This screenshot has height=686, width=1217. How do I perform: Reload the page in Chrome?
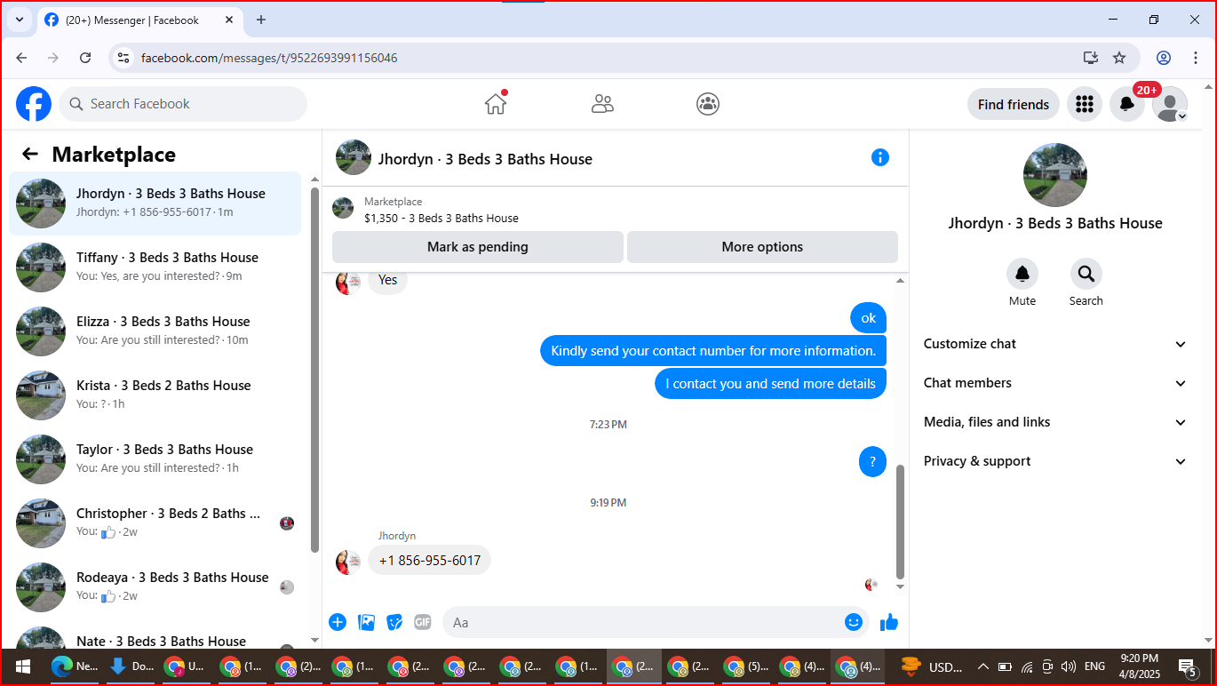pyautogui.click(x=85, y=58)
